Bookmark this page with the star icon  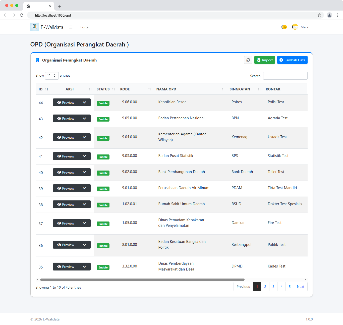point(319,15)
